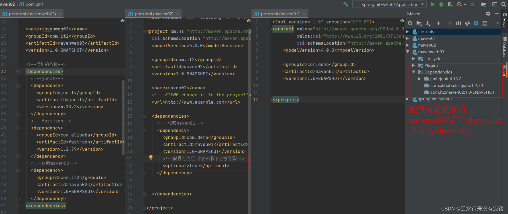Image resolution: width=508 pixels, height=214 pixels.
Task: Run the selected Maven build in the Maven toolbar
Action: (x=450, y=23)
